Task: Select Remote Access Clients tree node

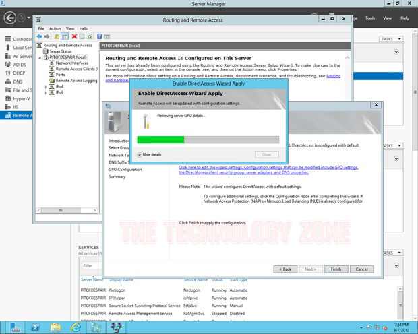Action: [76, 69]
